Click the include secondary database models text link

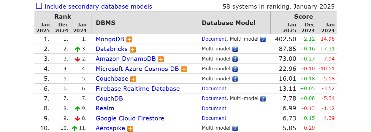point(98,6)
